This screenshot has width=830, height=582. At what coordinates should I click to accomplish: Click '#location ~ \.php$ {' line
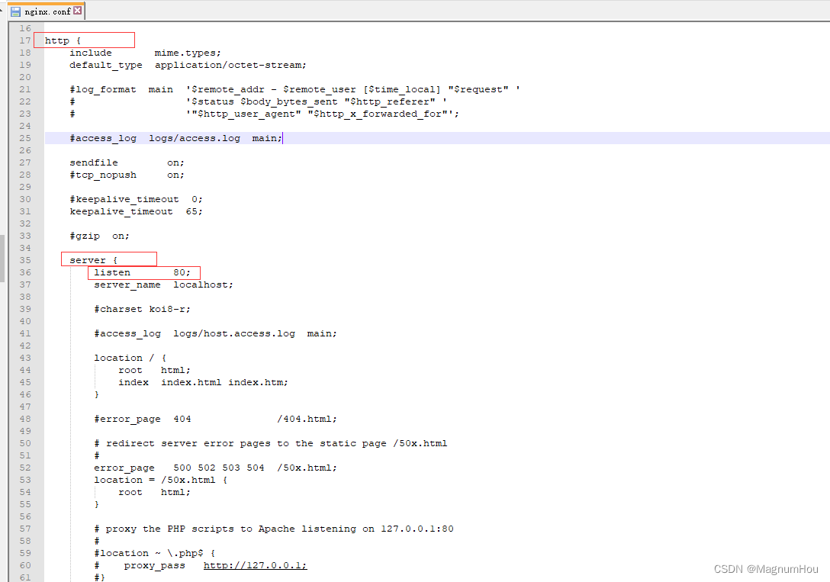pos(155,553)
